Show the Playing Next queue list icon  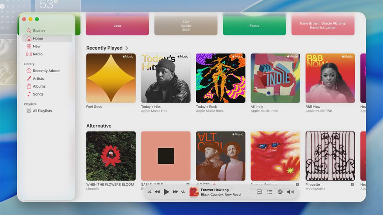(270, 192)
